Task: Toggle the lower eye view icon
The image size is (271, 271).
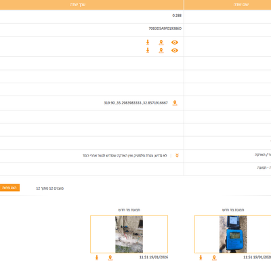Action: coord(175,50)
